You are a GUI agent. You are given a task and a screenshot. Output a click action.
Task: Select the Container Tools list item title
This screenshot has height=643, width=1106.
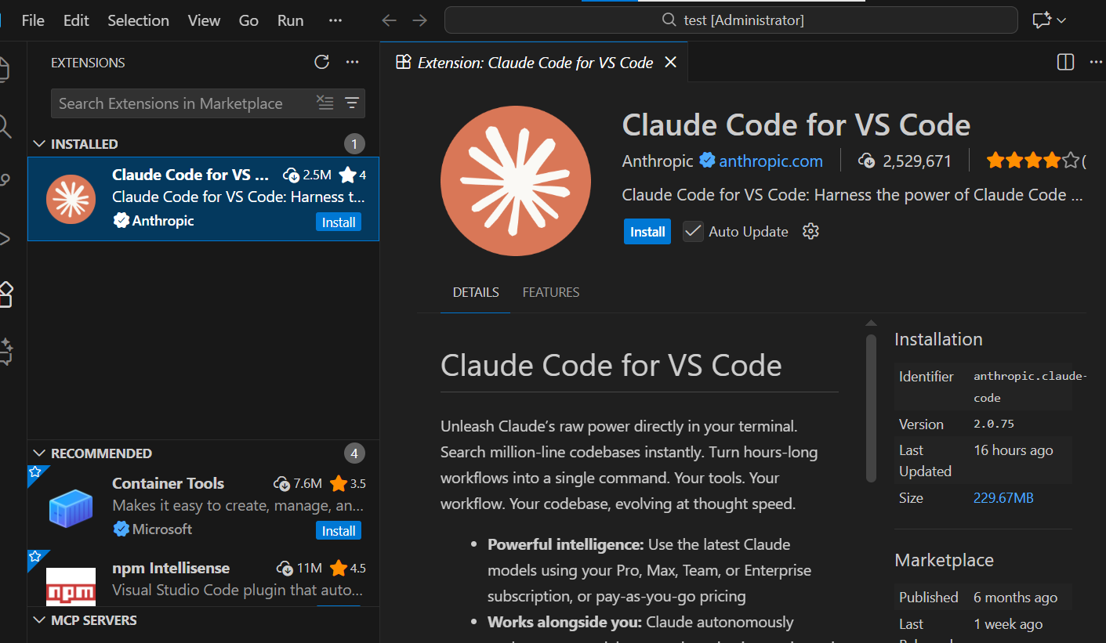click(x=168, y=483)
